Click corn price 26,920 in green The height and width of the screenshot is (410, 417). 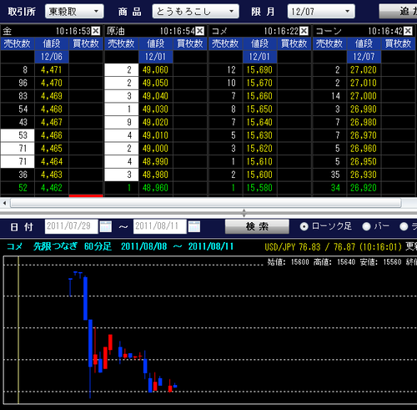click(x=364, y=188)
